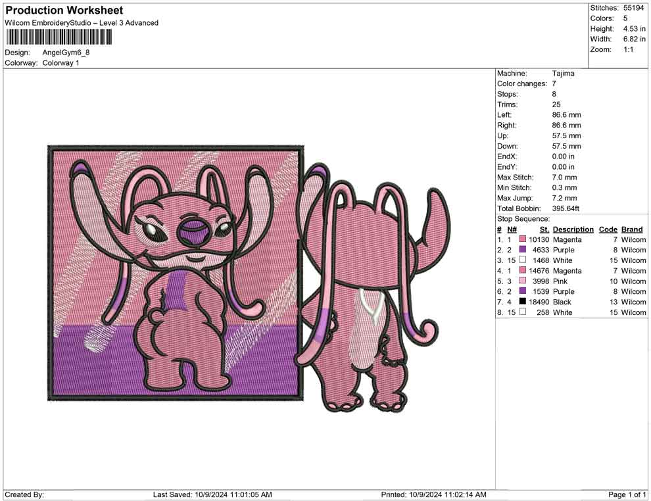Click the 'Black' description in stop 7
651x501 pixels.
point(562,302)
